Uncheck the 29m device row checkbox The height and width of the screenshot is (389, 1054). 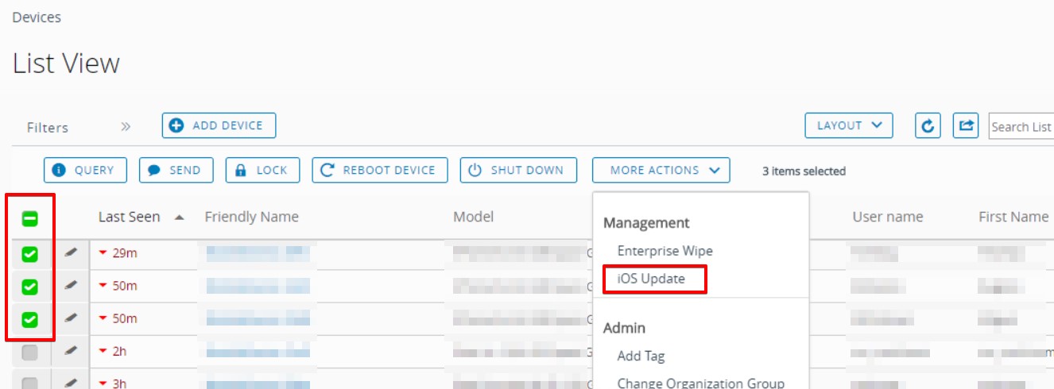[x=29, y=254]
